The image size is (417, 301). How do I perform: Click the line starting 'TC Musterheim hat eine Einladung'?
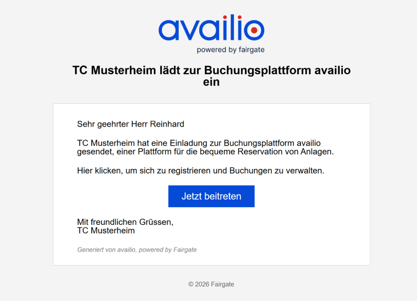coord(199,143)
